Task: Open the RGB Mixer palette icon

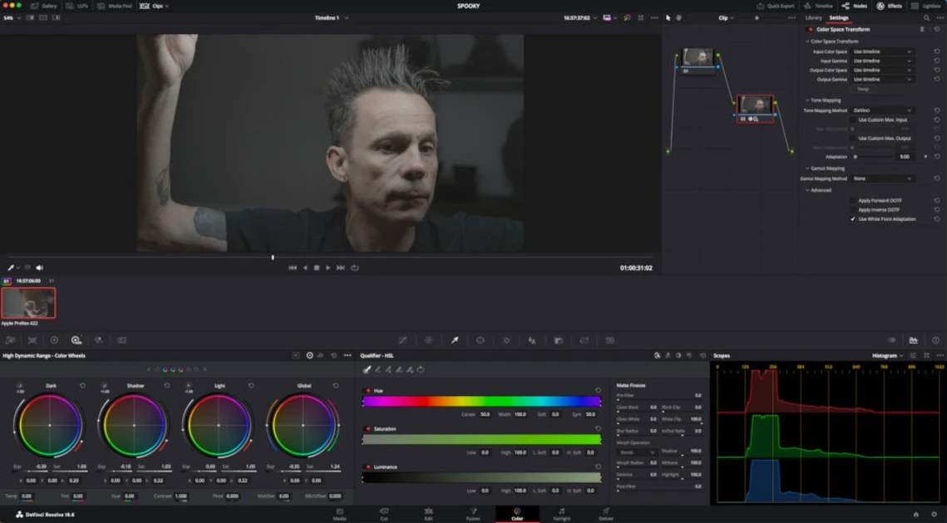Action: point(99,340)
